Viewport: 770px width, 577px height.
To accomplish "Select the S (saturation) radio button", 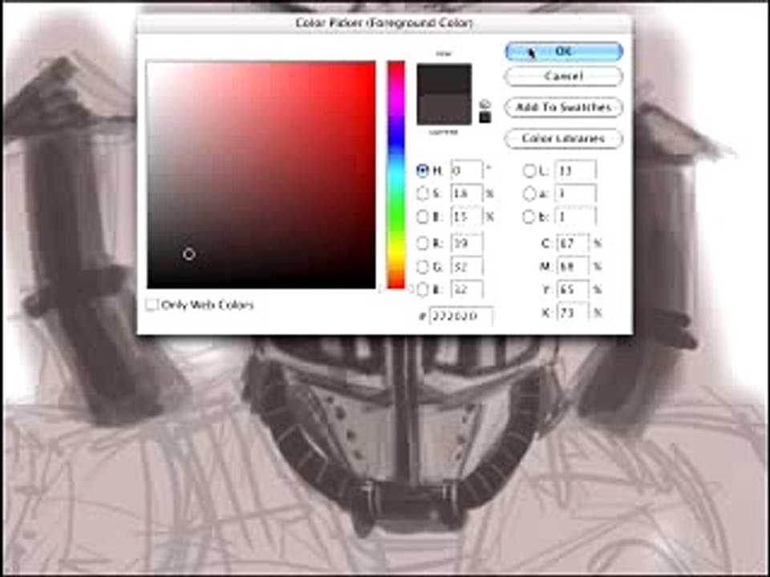I will coord(423,193).
